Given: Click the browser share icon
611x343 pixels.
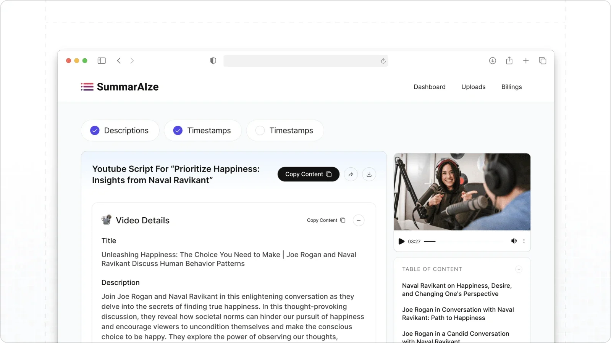Looking at the screenshot, I should click(509, 60).
